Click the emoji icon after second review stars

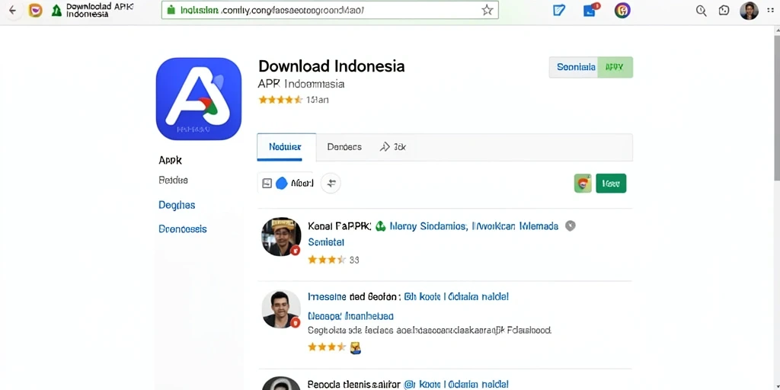click(355, 347)
